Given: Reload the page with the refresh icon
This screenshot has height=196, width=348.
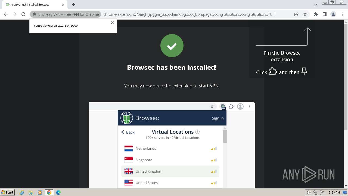Looking at the screenshot, I should tap(23, 14).
